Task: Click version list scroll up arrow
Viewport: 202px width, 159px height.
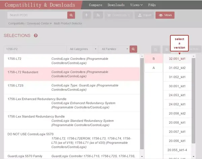Action: (x=193, y=56)
